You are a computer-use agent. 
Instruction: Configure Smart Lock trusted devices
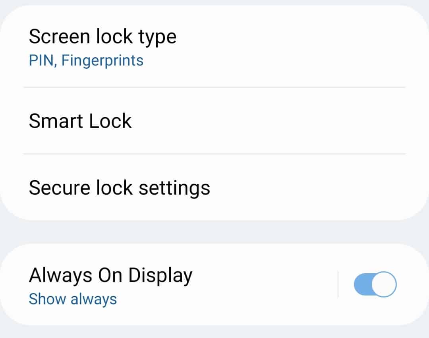pos(80,121)
